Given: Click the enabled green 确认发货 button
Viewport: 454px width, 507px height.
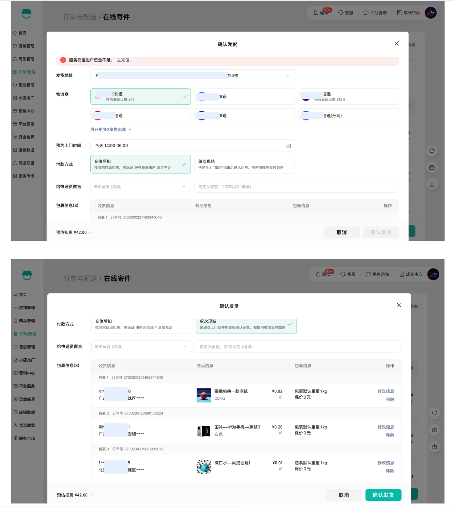Looking at the screenshot, I should point(383,495).
